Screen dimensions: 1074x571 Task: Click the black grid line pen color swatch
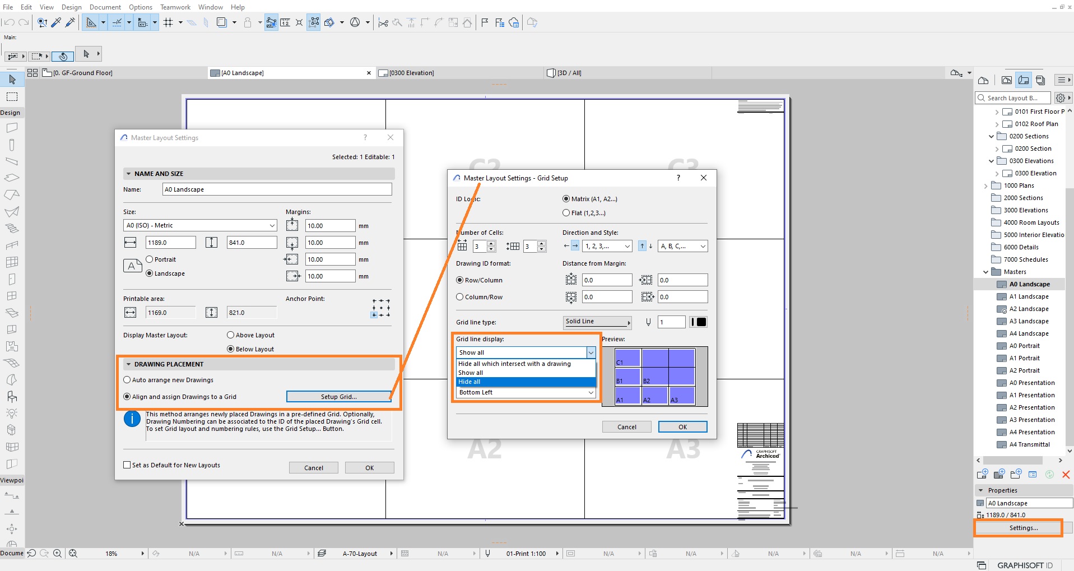(x=698, y=322)
